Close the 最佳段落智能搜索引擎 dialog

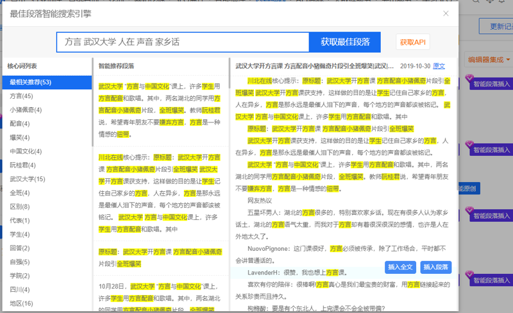click(446, 13)
